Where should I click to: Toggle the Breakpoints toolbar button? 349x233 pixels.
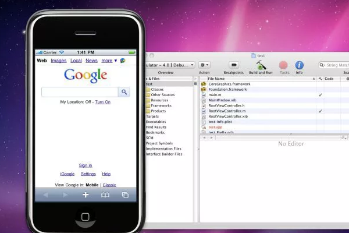click(234, 65)
